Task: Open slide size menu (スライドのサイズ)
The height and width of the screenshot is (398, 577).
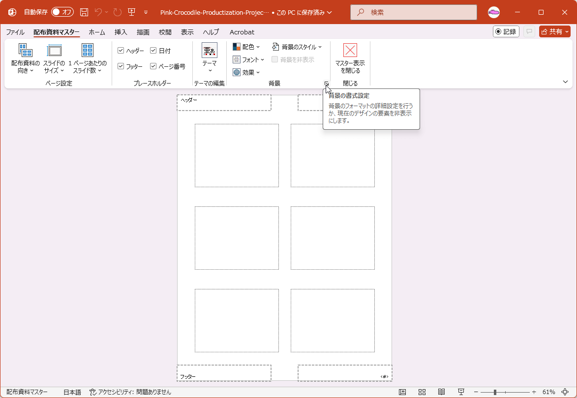Action: click(54, 58)
